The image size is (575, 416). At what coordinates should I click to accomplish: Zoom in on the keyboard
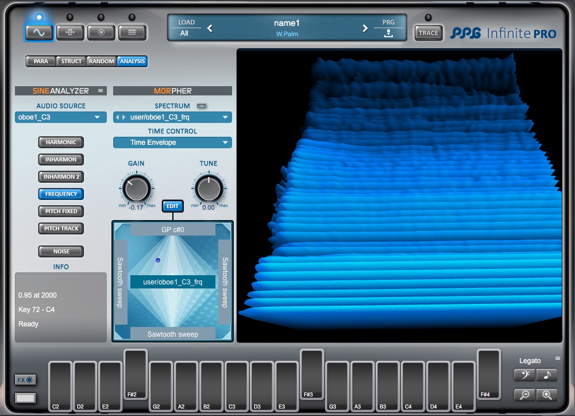point(547,395)
